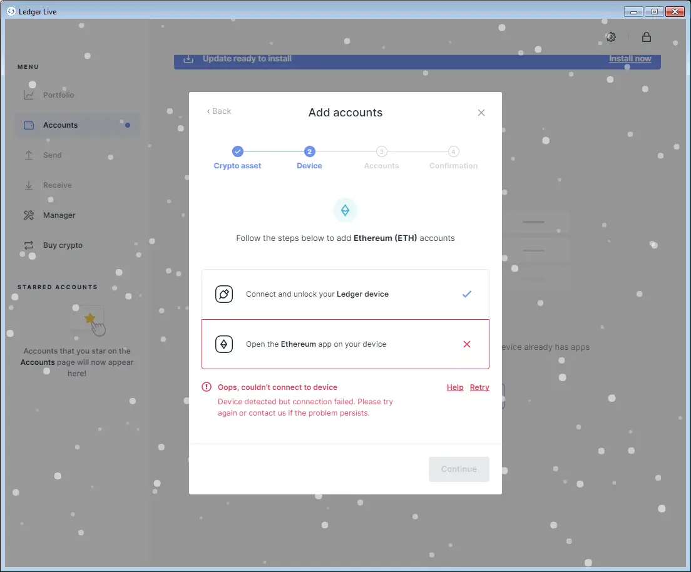This screenshot has height=572, width=691.
Task: Retry the device connection
Action: tap(479, 387)
